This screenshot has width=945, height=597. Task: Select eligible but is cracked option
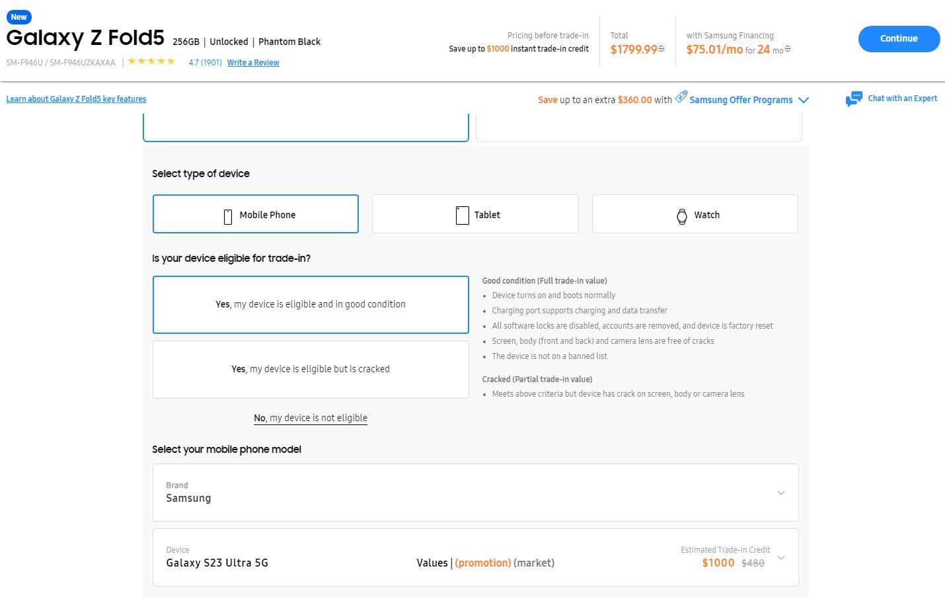pyautogui.click(x=311, y=369)
